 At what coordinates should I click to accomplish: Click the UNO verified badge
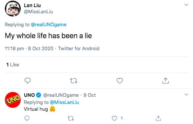click(x=39, y=95)
